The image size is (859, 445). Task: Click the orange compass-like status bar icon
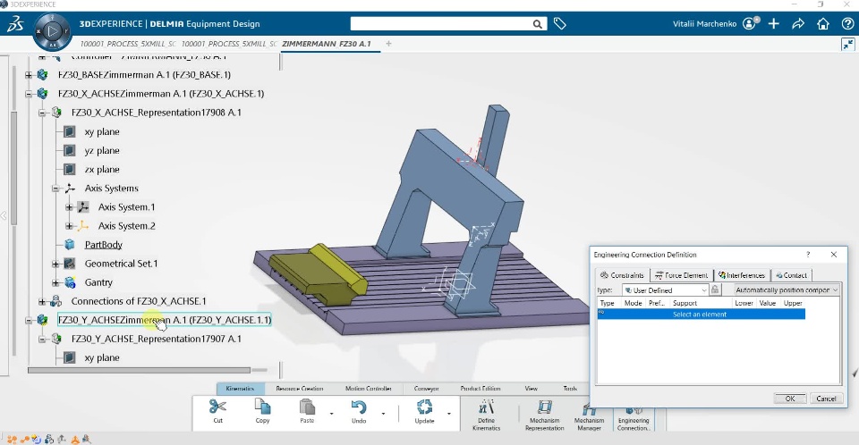tap(74, 439)
